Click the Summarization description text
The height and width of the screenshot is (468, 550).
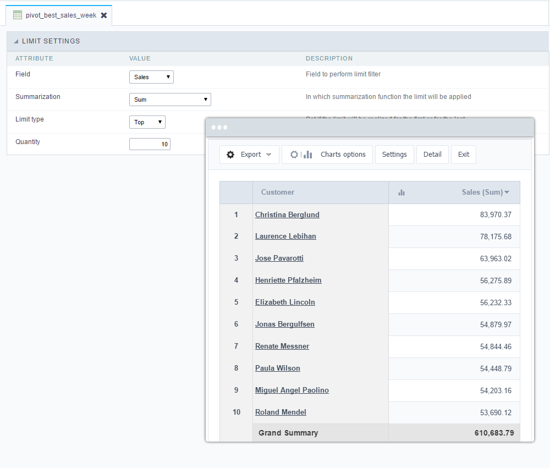[x=388, y=97]
